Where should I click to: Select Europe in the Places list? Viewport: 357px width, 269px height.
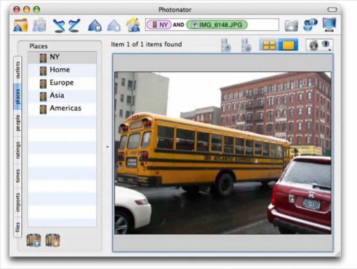coord(62,83)
